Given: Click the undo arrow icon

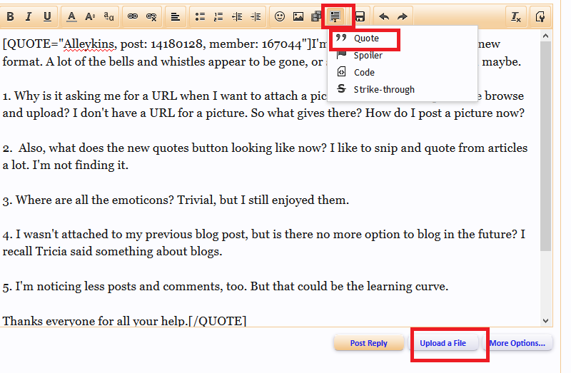Looking at the screenshot, I should coord(385,16).
